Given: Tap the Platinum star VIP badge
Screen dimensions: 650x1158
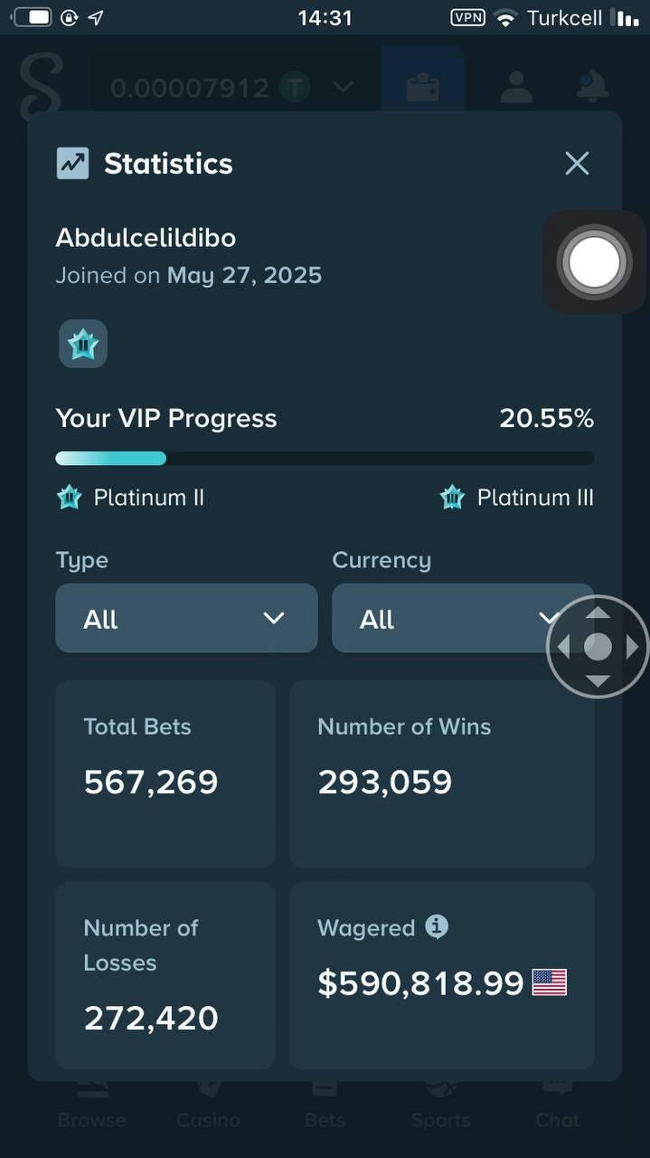Looking at the screenshot, I should click(x=83, y=344).
